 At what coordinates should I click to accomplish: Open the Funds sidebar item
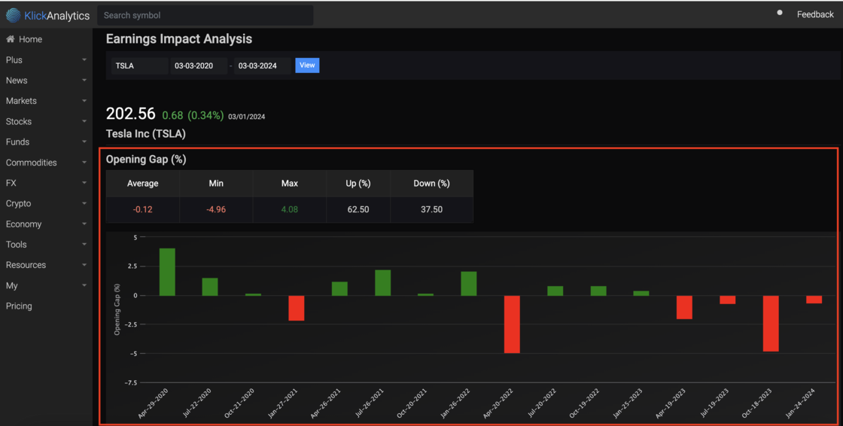click(x=18, y=142)
